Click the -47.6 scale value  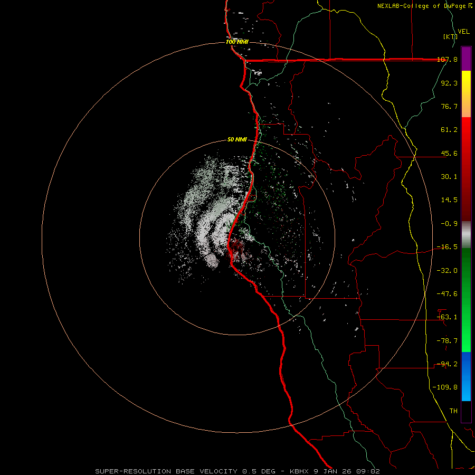[447, 294]
